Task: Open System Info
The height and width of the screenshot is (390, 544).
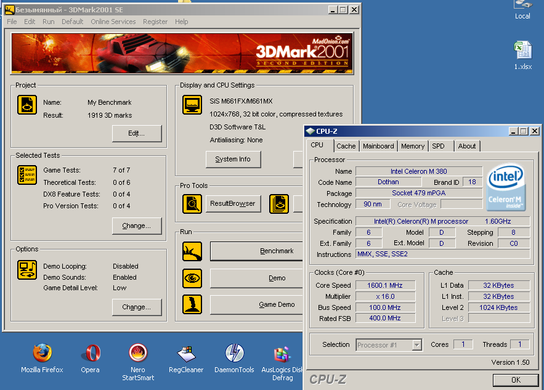Action: coord(233,159)
